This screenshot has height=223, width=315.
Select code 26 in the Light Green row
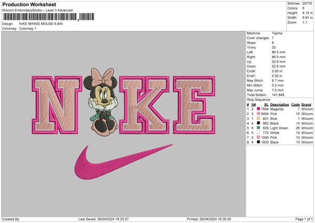click(x=298, y=128)
